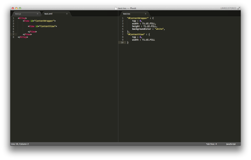Image resolution: width=251 pixels, height=160 pixels.
Task: Click the Line 10, Column 2 status
Action: (x=20, y=144)
